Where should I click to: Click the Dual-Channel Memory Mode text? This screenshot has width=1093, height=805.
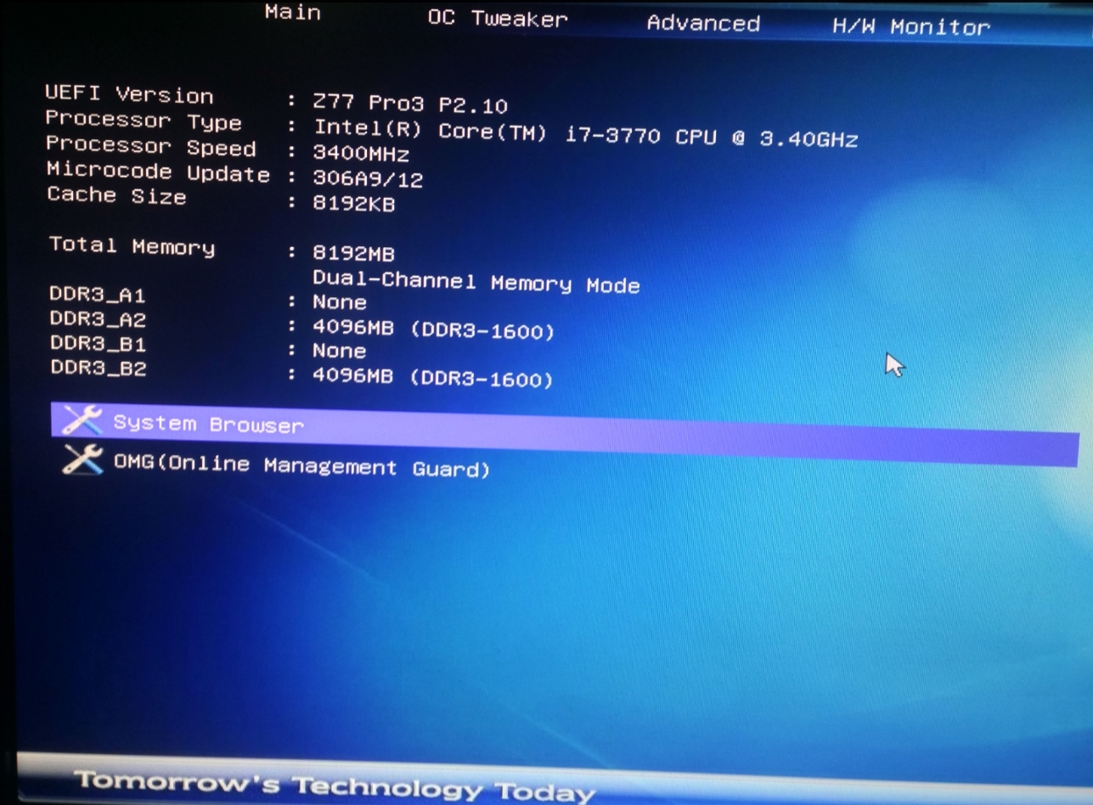click(x=476, y=282)
